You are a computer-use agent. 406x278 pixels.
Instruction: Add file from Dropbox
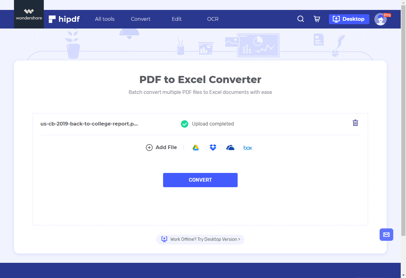pos(213,148)
